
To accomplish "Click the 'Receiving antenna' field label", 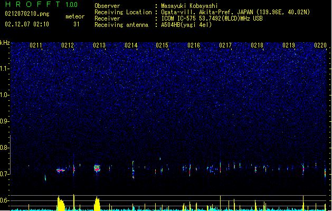I will coord(121,25).
